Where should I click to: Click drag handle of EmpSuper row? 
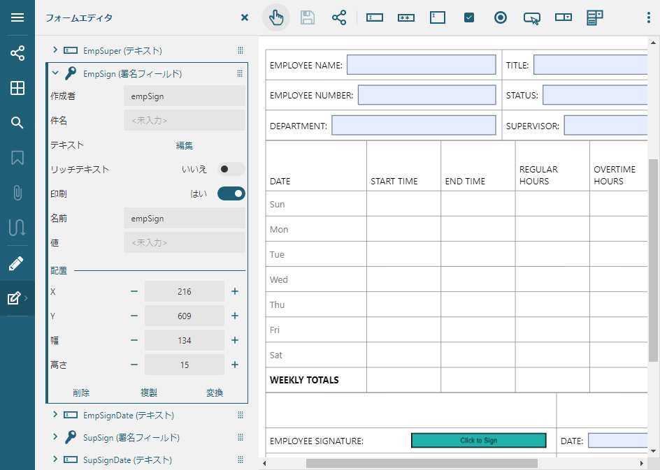click(241, 50)
